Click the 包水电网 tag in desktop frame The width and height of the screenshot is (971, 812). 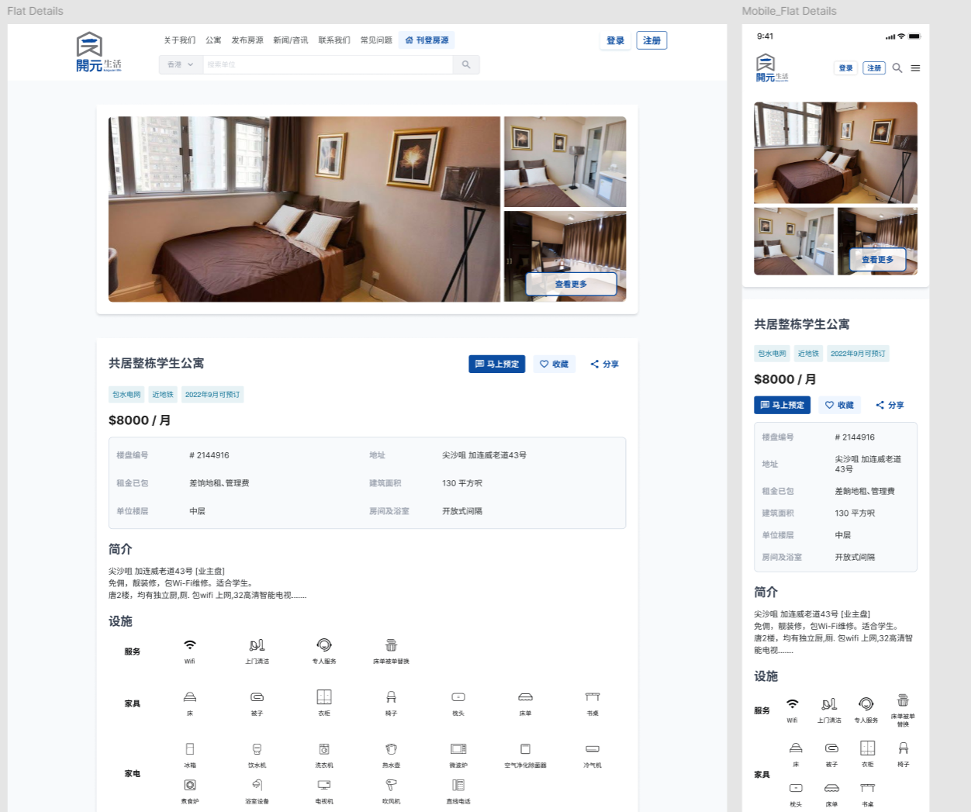pos(126,395)
